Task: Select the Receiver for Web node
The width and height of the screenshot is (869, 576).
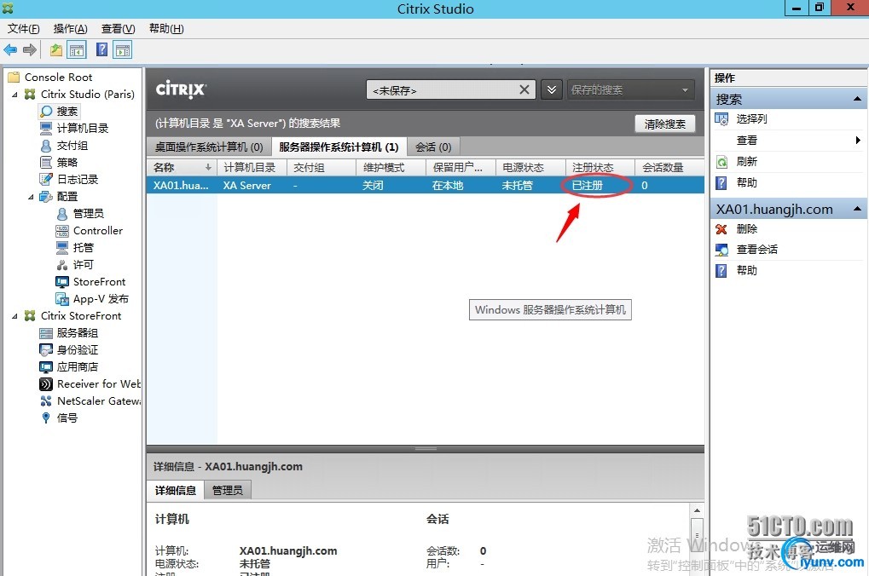Action: [x=90, y=383]
